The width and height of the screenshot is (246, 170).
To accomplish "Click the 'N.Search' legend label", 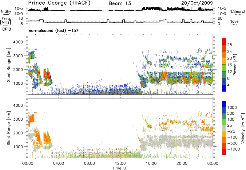I will pos(237,11).
